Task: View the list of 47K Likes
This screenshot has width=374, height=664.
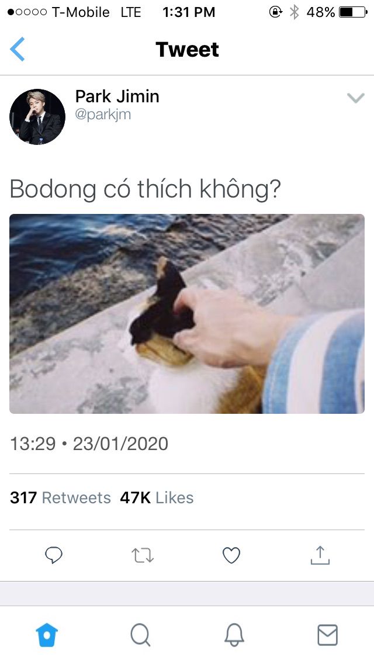Action: pyautogui.click(x=157, y=497)
